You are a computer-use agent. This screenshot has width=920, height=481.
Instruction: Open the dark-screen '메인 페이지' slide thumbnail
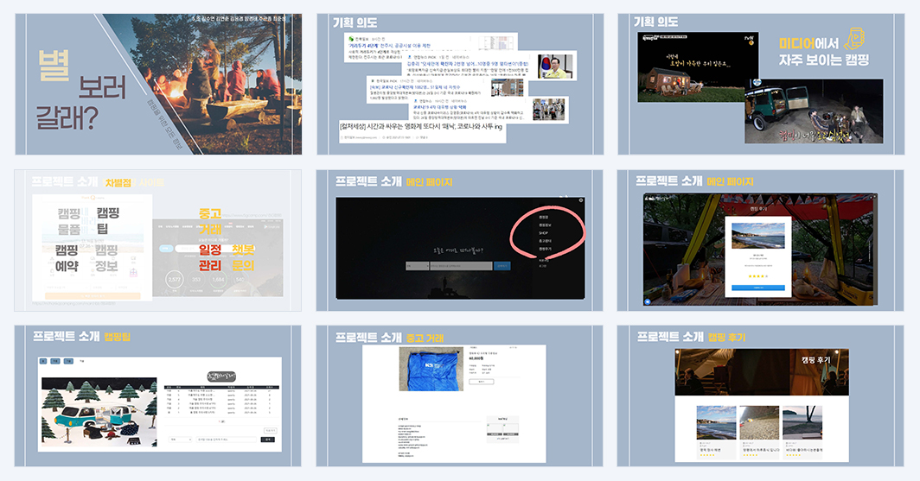459,240
